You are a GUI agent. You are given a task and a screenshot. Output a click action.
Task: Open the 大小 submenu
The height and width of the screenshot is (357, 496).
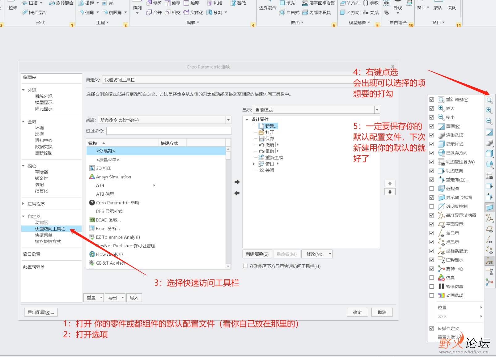pyautogui.click(x=460, y=317)
